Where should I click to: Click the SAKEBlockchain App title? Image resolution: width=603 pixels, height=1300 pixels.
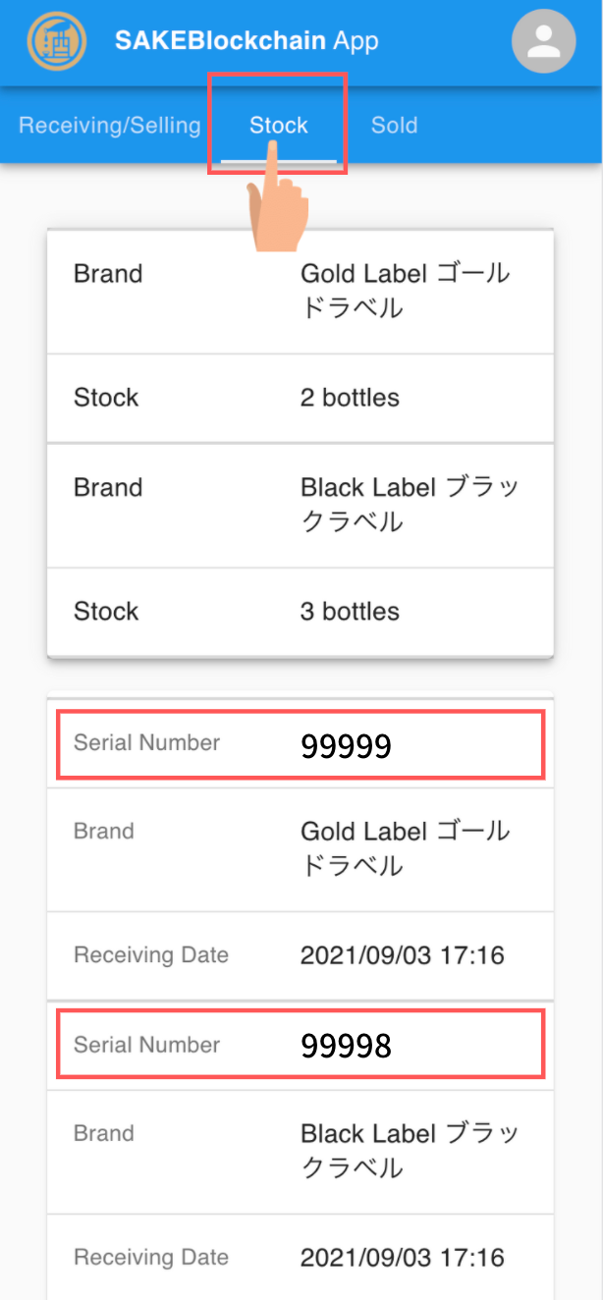[247, 41]
